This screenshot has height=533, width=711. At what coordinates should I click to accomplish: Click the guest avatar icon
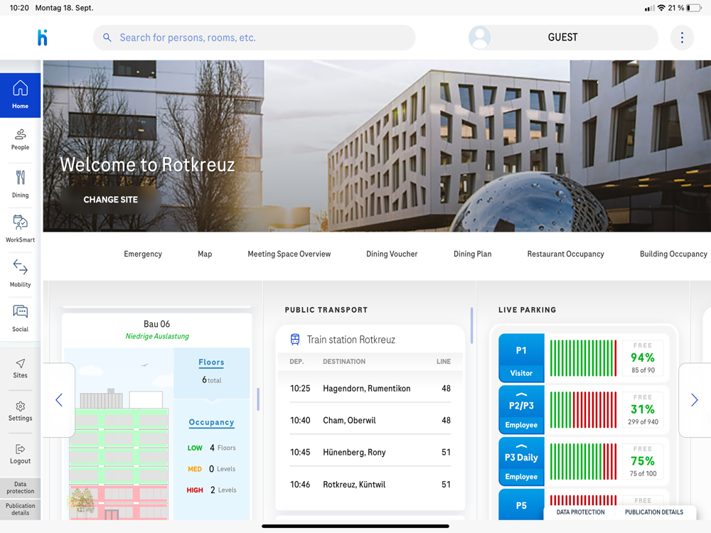coord(480,38)
